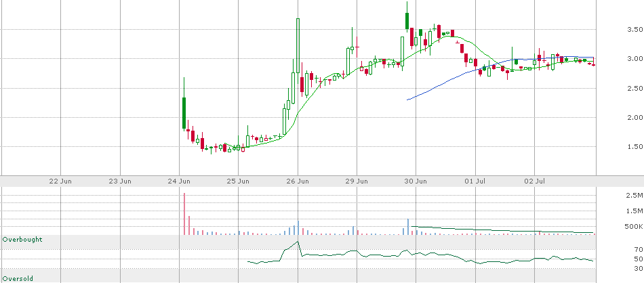Click the start of the blue moving average line
The height and width of the screenshot is (283, 644).
[x=407, y=100]
